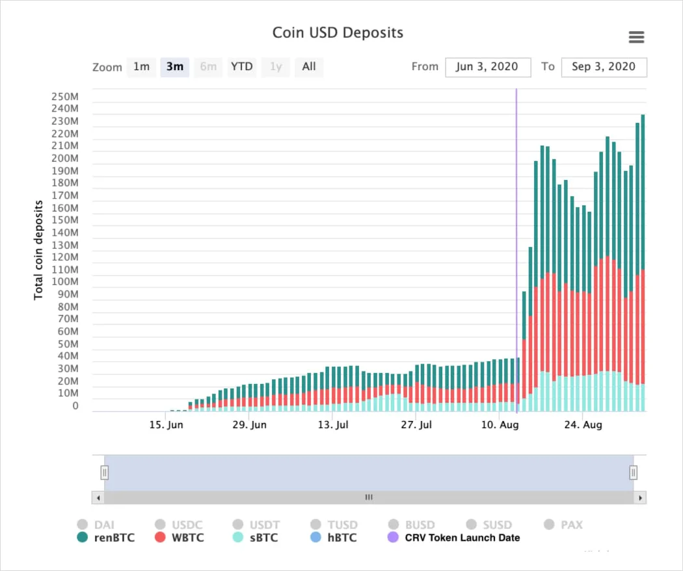Screen dimensions: 683x571
Task: Toggle the DAI series legend
Action: [x=96, y=524]
